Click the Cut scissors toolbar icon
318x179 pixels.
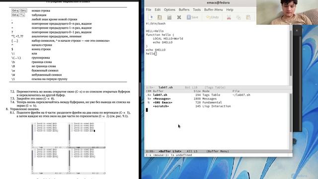(229, 17)
